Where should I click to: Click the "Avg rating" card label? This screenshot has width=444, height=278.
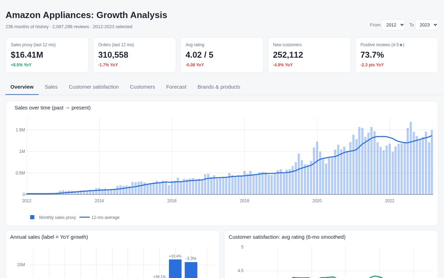(x=195, y=45)
